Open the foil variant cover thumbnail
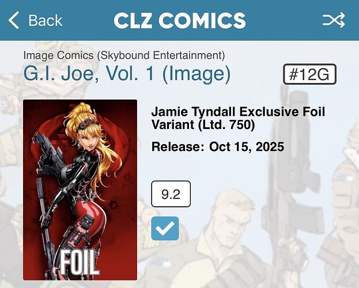359x288 pixels. [80, 190]
